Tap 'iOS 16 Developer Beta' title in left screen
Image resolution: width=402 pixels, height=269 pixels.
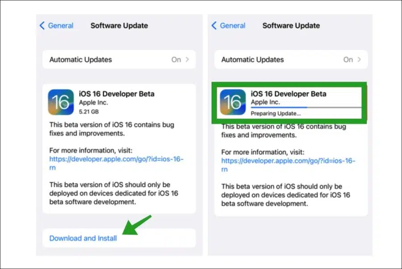[117, 94]
